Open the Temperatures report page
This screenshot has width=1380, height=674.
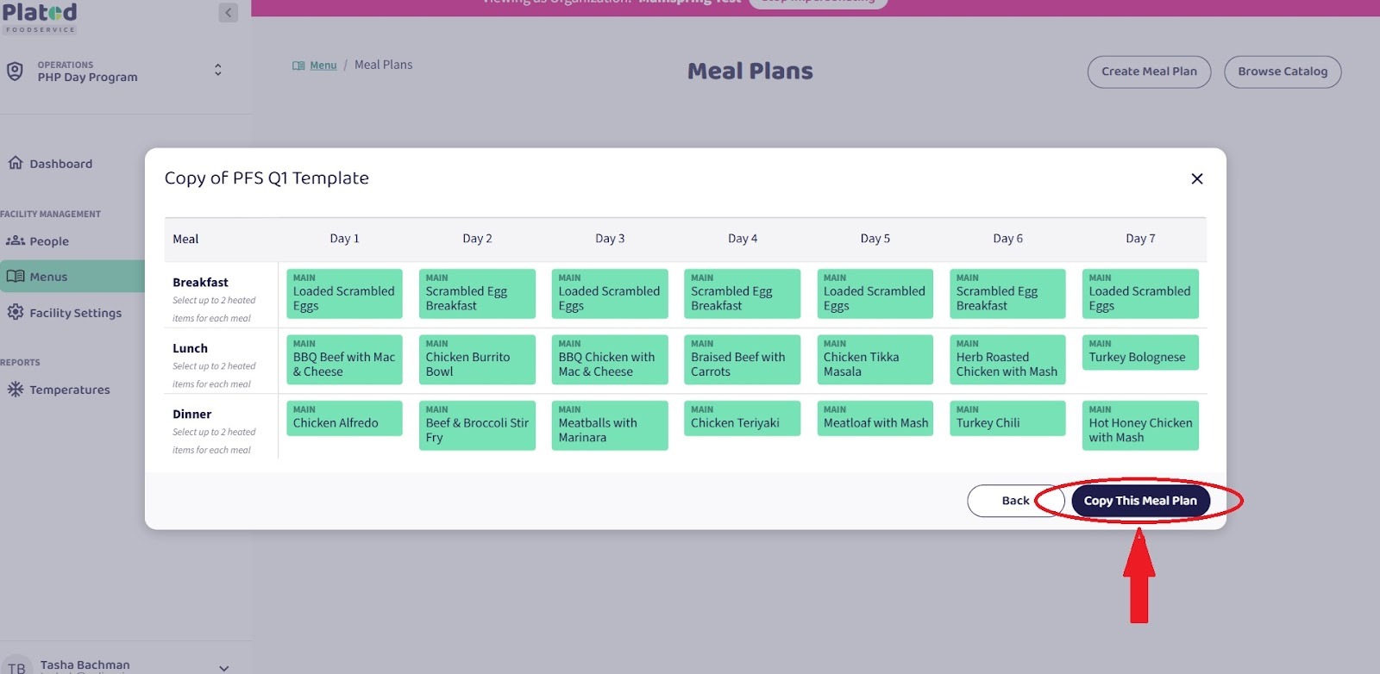point(70,390)
